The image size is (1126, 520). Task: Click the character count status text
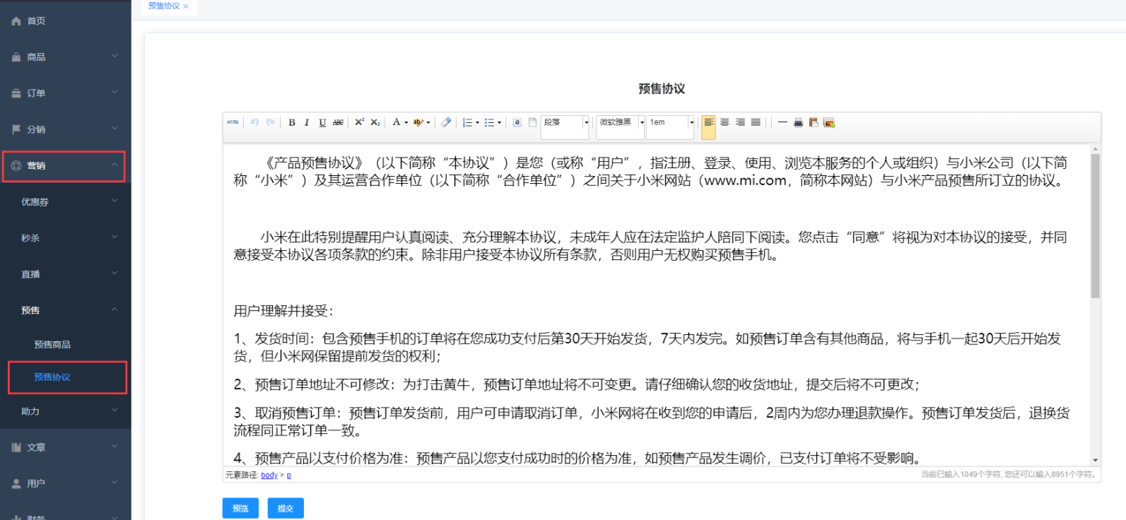tap(1009, 475)
